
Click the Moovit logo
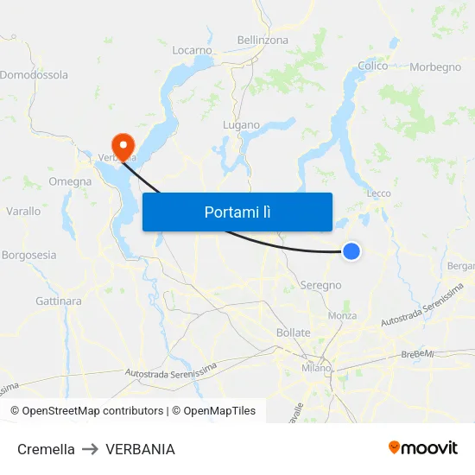click(x=423, y=448)
